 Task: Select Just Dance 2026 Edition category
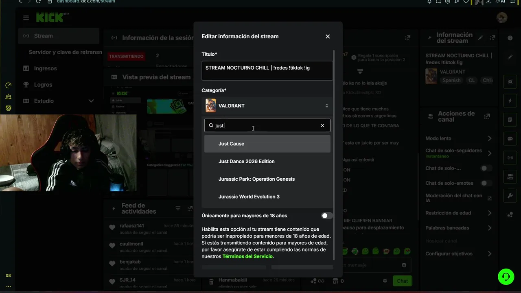(267, 161)
